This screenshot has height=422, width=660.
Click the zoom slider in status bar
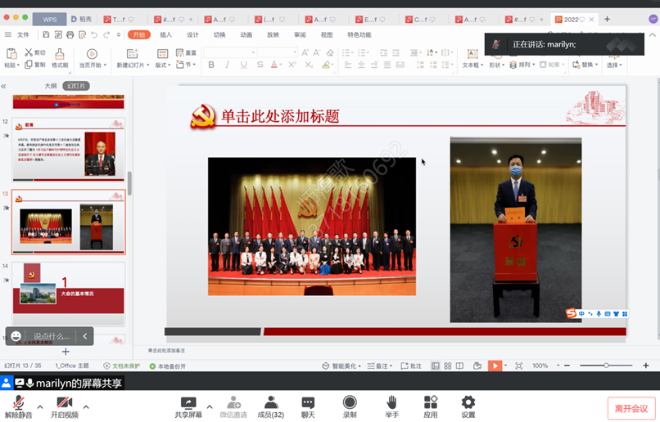(606, 366)
